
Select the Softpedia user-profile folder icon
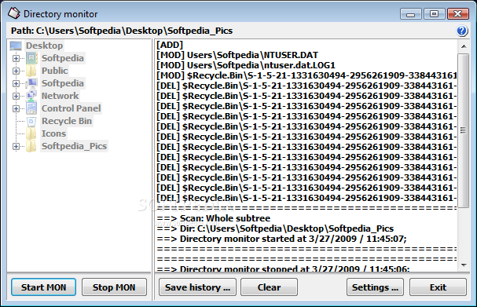31,58
